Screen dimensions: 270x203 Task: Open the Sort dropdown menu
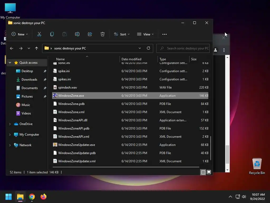(x=122, y=34)
